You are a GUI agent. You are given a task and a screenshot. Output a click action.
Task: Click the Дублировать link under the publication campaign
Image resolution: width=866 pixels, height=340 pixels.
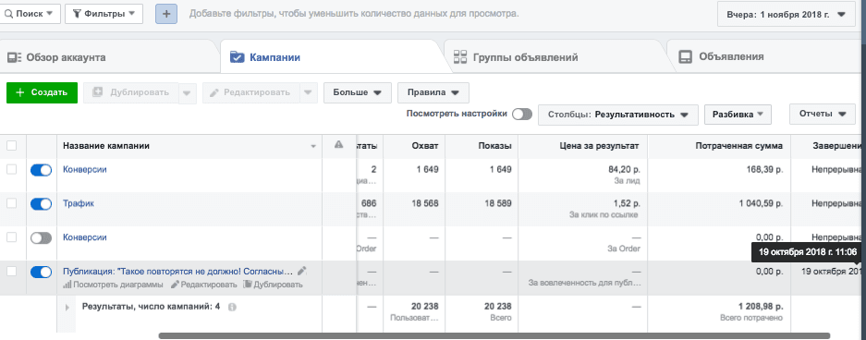click(x=273, y=285)
